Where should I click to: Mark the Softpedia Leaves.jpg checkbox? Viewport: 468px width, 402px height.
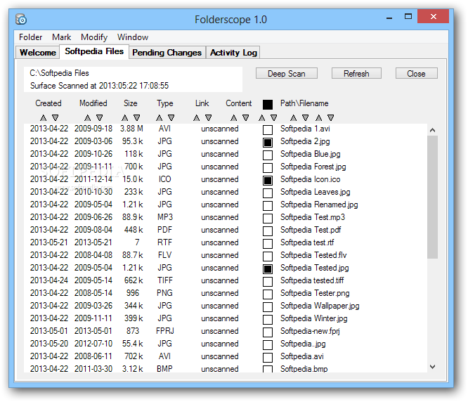268,193
